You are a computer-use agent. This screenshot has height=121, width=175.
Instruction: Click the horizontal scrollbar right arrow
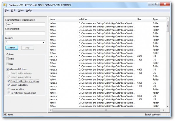[164, 110]
